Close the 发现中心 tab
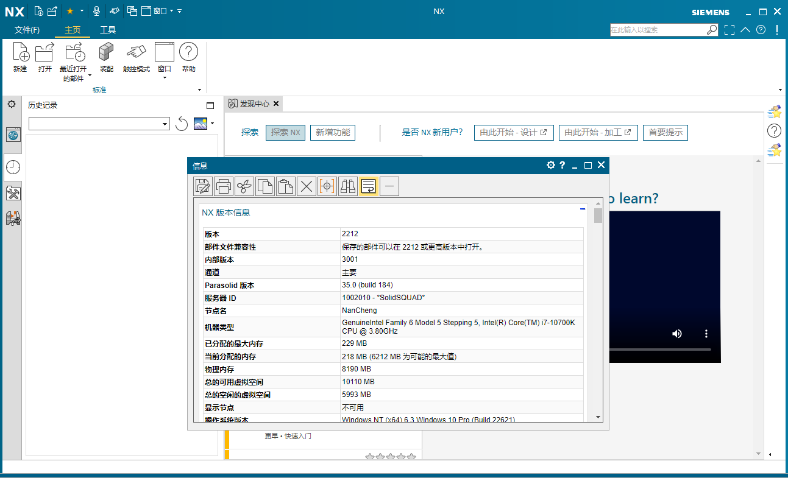Viewport: 788px width, 478px height. point(275,104)
